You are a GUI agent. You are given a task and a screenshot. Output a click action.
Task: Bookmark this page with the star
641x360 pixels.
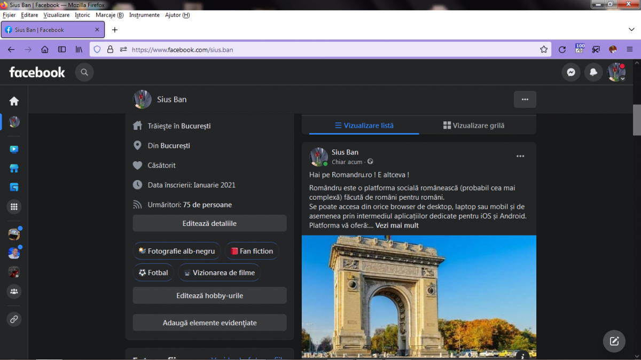544,50
